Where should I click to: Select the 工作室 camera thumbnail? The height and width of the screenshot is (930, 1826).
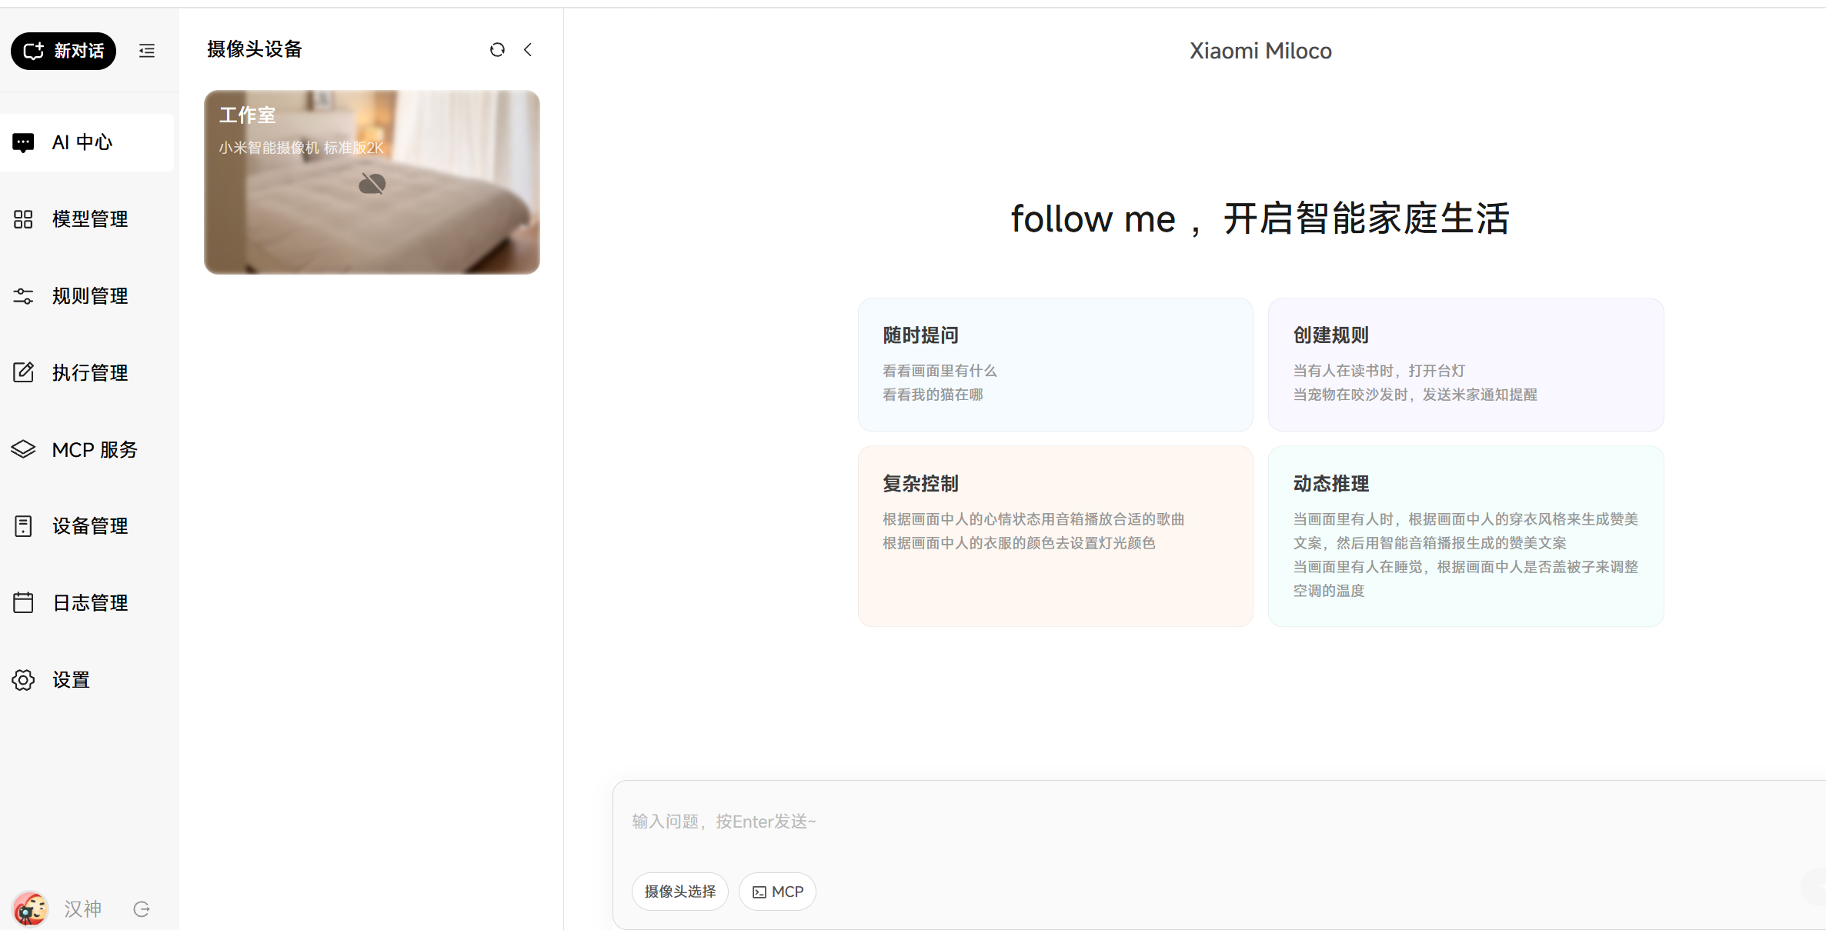372,182
